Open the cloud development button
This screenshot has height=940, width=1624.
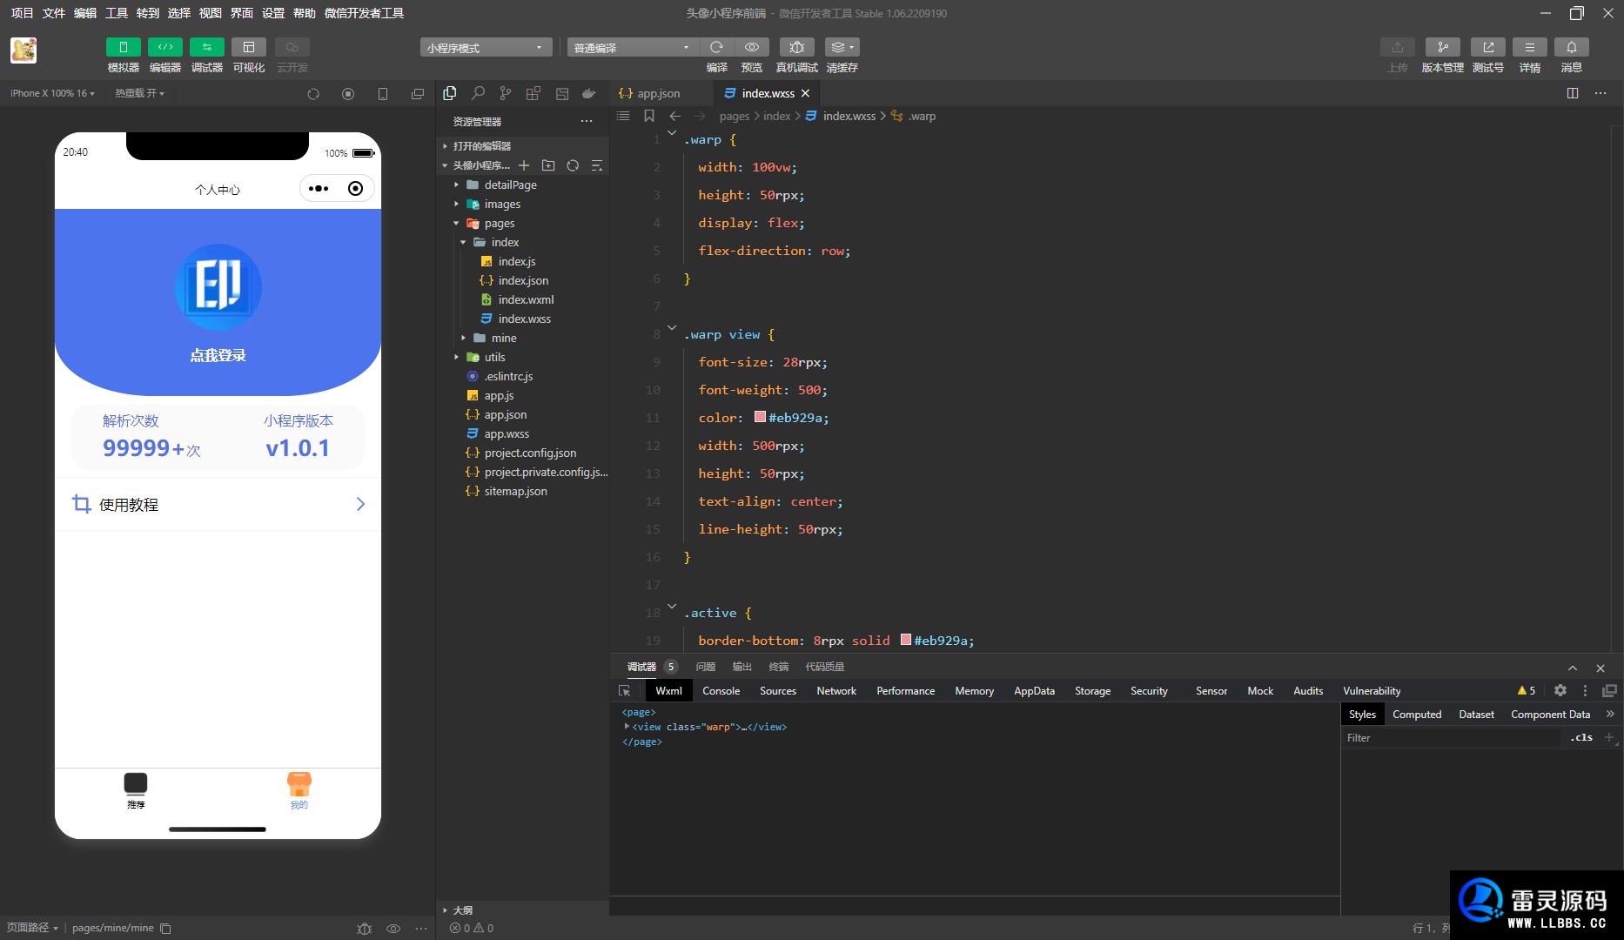292,47
